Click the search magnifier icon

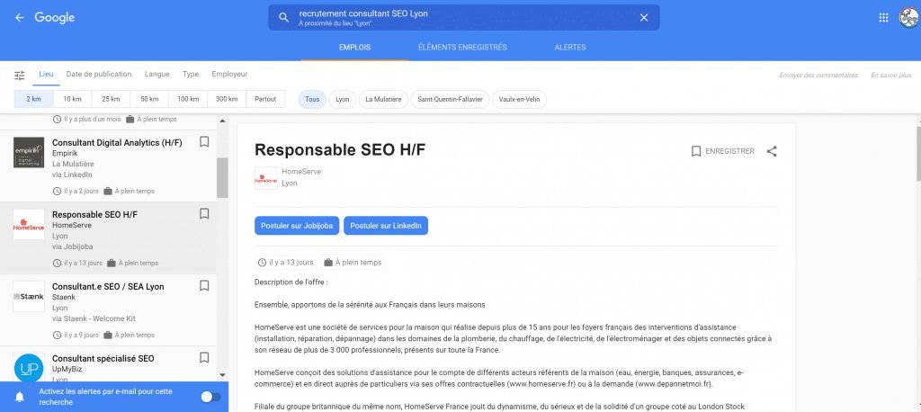pyautogui.click(x=283, y=18)
